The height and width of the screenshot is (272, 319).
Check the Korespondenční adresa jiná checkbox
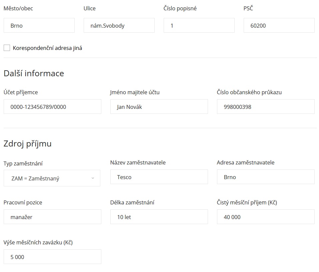point(7,48)
